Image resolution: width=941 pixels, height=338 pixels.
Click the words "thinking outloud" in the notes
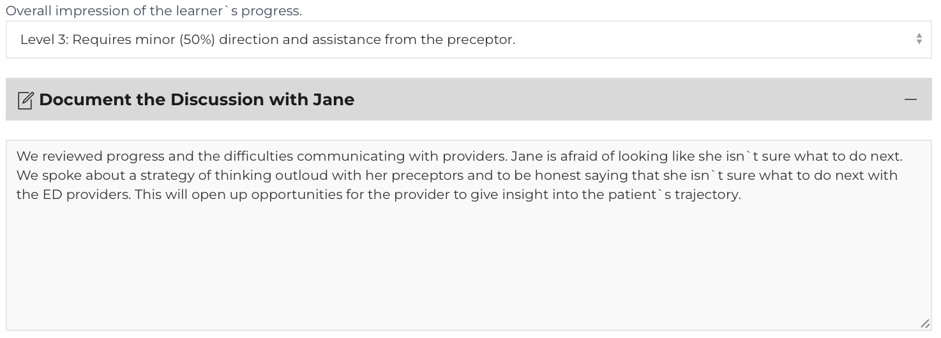pos(271,175)
